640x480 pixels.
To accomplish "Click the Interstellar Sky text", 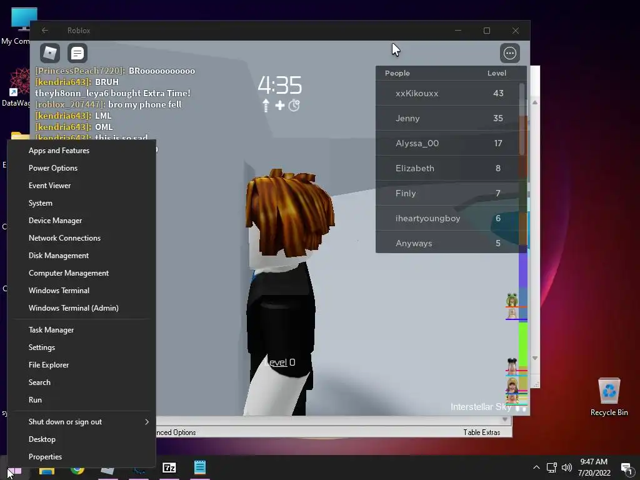I will point(481,406).
